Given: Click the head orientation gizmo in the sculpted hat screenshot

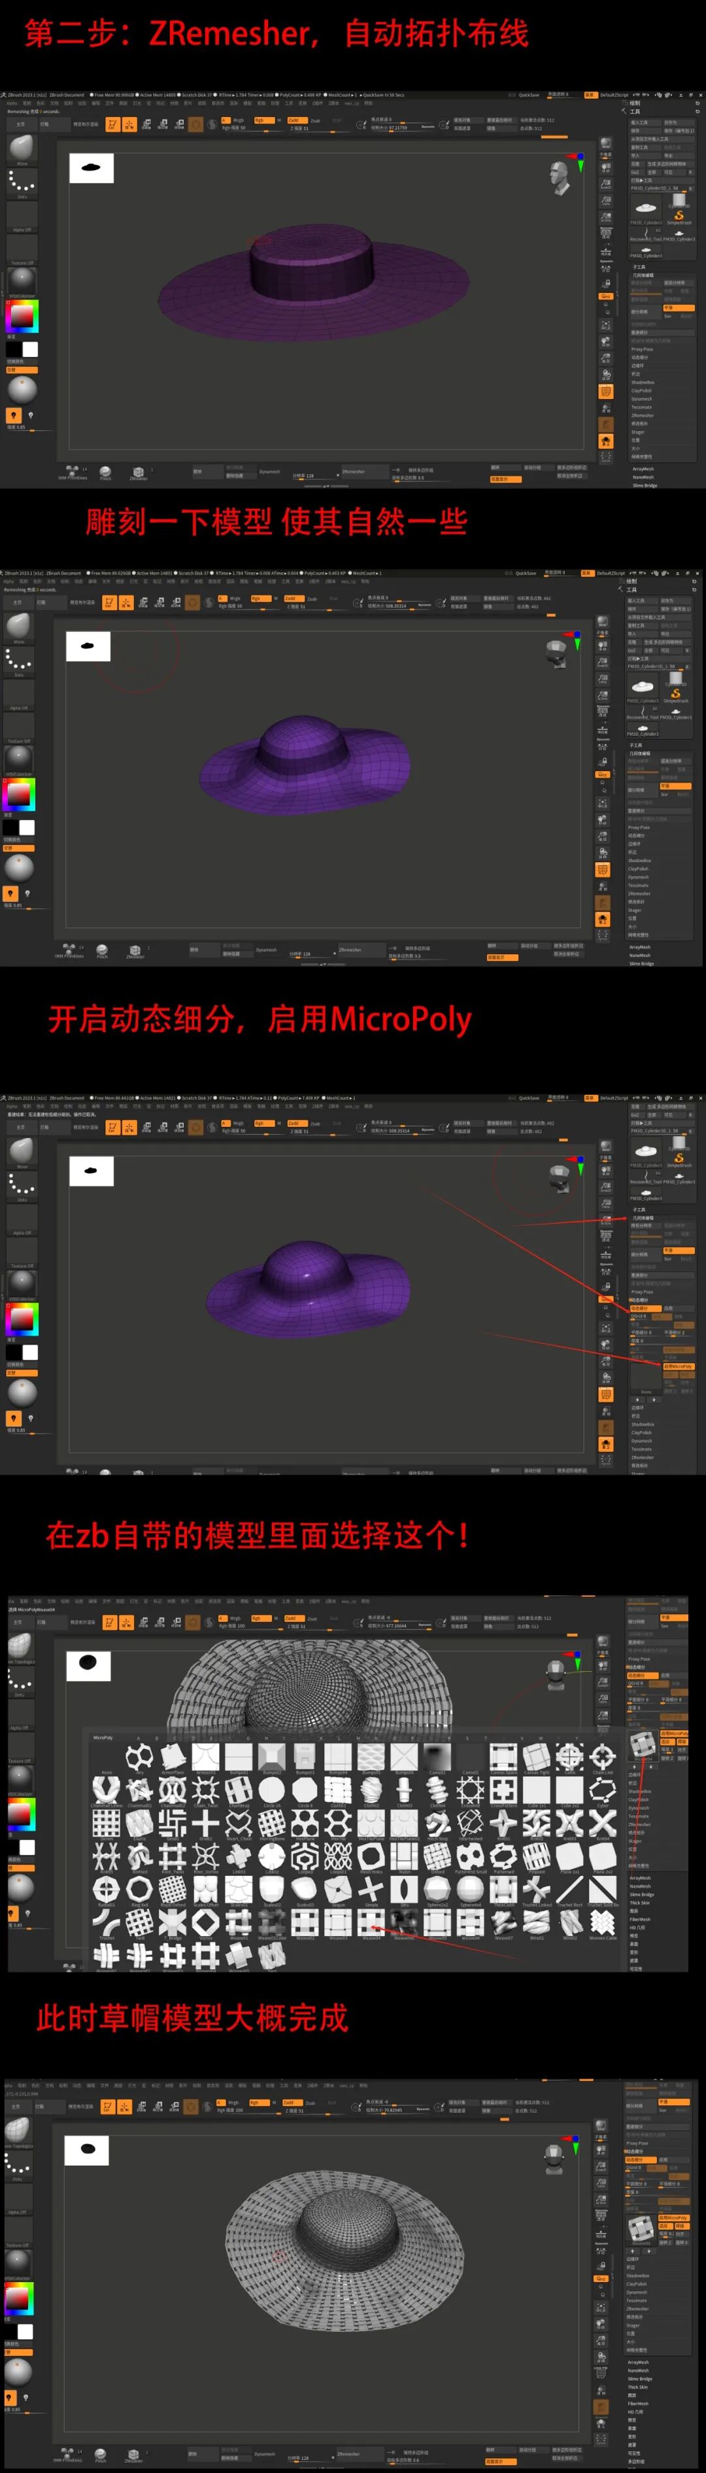Looking at the screenshot, I should click(x=556, y=654).
